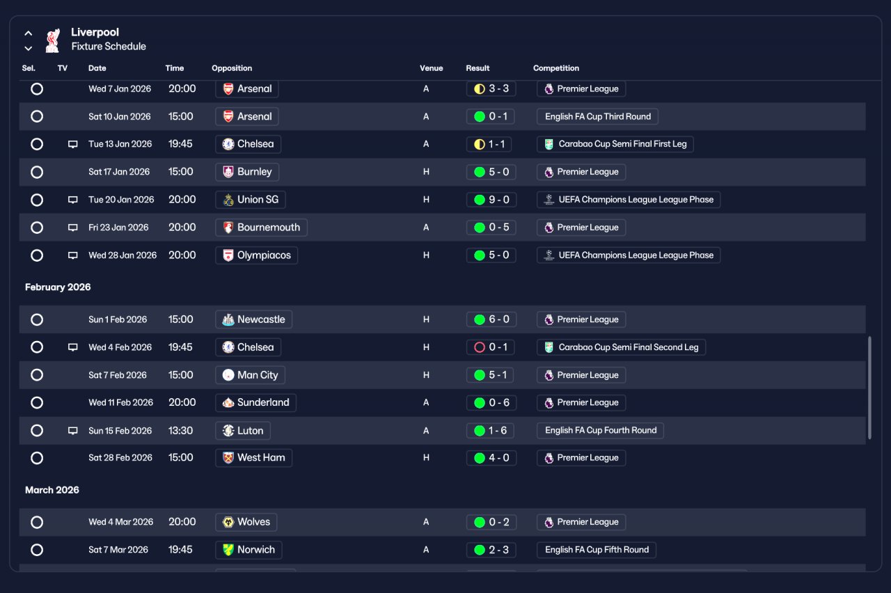The height and width of the screenshot is (593, 891).
Task: Click the Sel. column header
Action: [29, 68]
